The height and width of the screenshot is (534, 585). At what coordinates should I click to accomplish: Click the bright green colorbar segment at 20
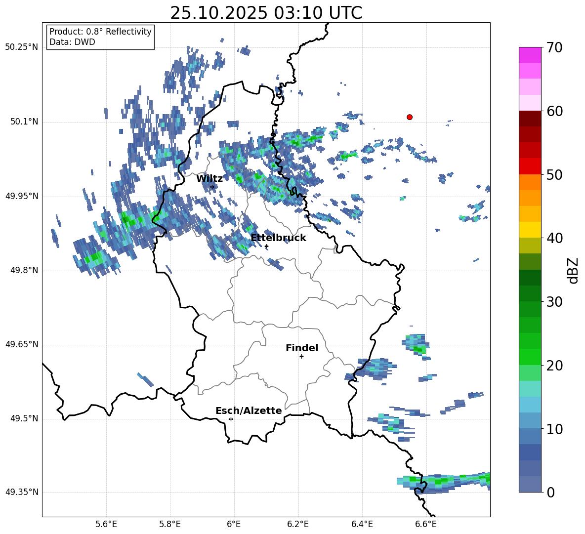530,357
